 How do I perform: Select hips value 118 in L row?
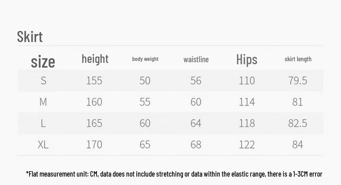(x=247, y=123)
